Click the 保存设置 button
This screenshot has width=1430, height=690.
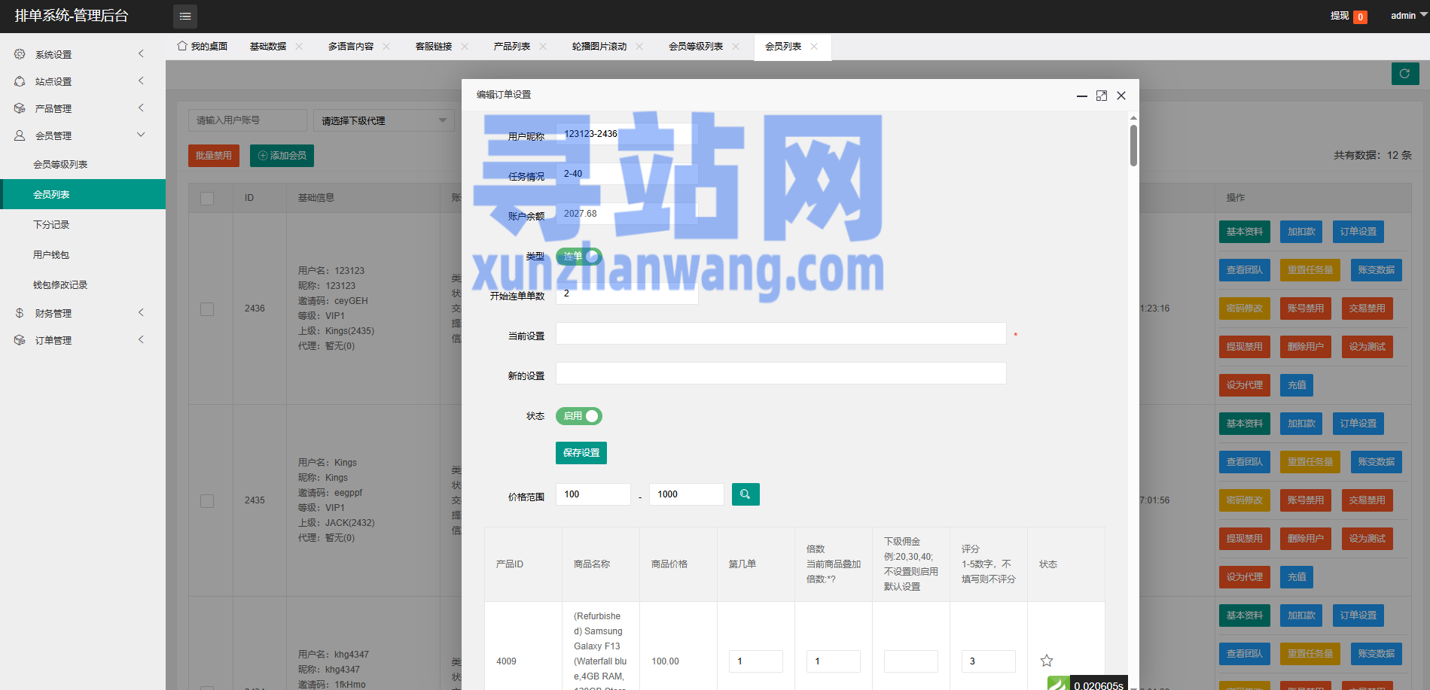pos(581,453)
